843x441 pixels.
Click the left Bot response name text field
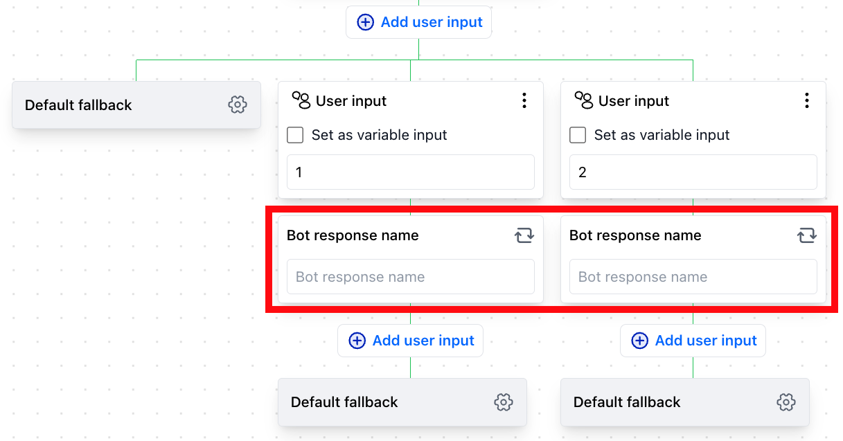pos(410,276)
